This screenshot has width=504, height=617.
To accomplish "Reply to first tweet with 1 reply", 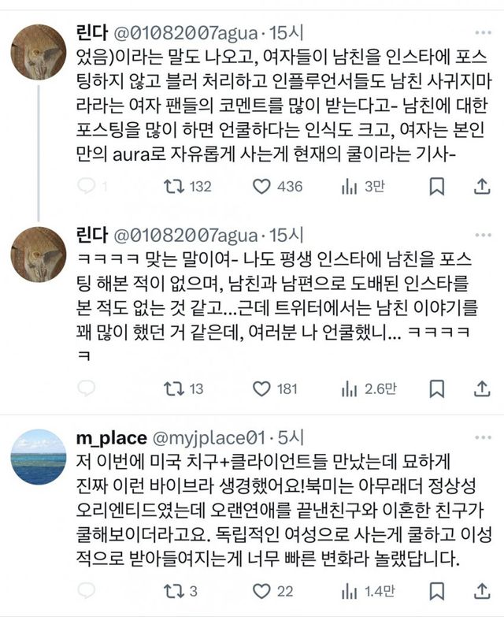I will point(87,187).
